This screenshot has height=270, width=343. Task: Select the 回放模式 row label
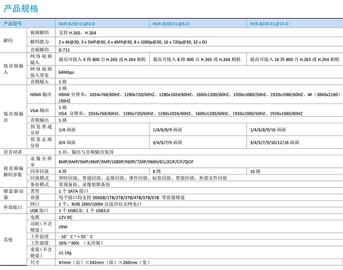click(39, 178)
